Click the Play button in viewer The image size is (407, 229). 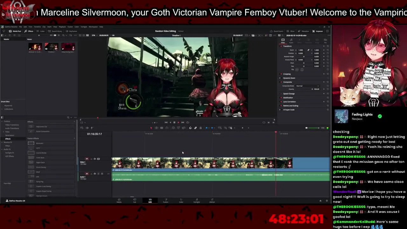[178, 122]
